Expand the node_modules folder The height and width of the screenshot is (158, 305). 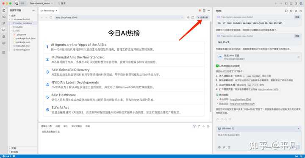pyautogui.click(x=12, y=23)
